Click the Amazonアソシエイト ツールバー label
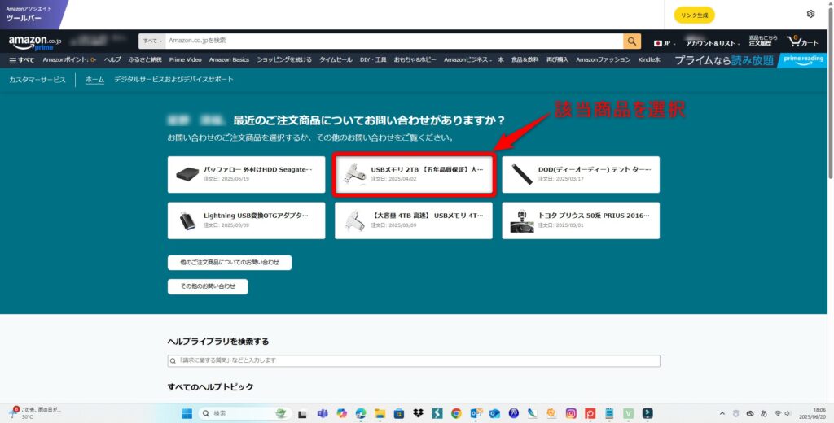The width and height of the screenshot is (834, 423). coord(29,14)
